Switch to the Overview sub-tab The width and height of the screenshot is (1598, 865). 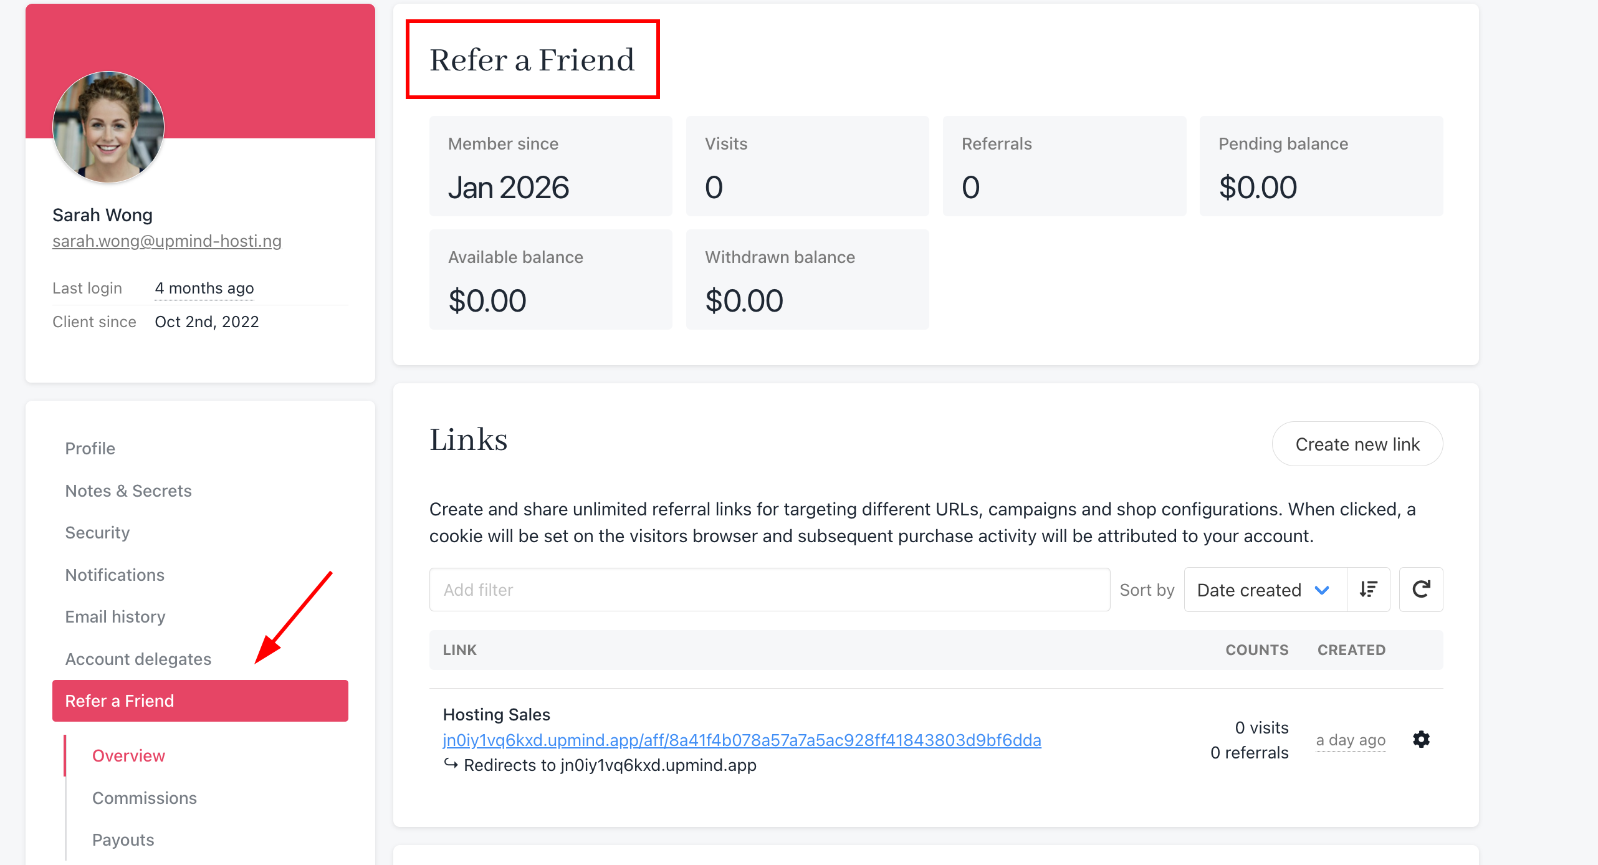[x=129, y=756]
